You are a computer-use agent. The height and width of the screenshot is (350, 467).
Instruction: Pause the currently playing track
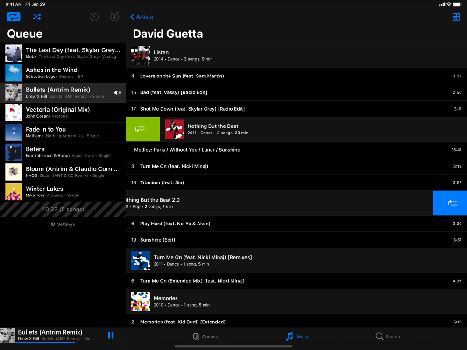point(111,336)
